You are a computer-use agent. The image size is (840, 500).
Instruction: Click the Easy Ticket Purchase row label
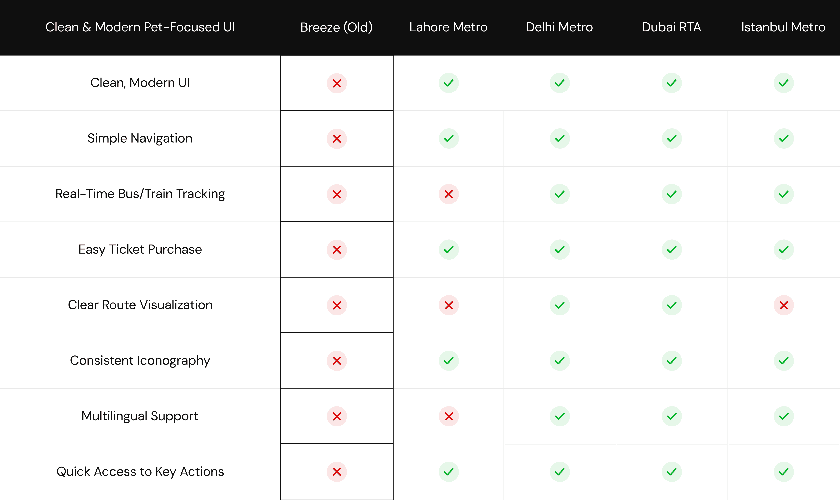pyautogui.click(x=140, y=250)
